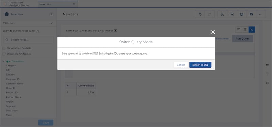Viewport: 272px width, 127px height.
Task: Click the Redo arrow icon
Action: pyautogui.click(x=209, y=14)
